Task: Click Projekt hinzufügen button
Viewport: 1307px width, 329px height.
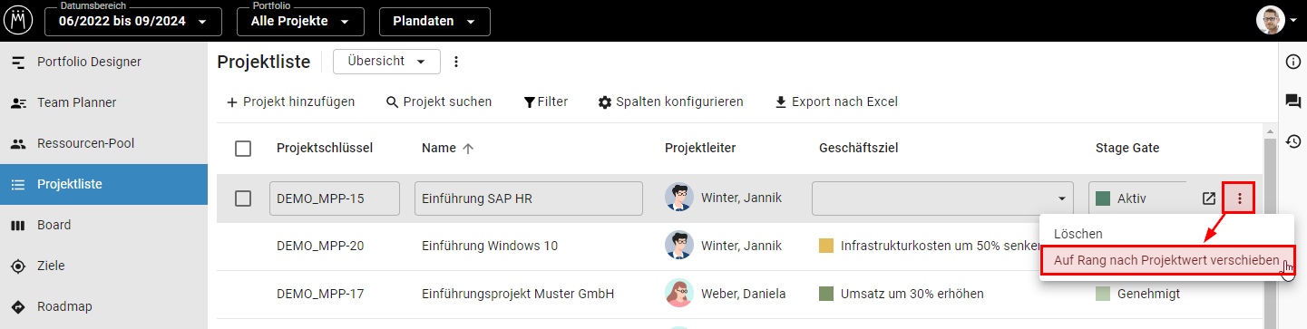Action: point(290,102)
